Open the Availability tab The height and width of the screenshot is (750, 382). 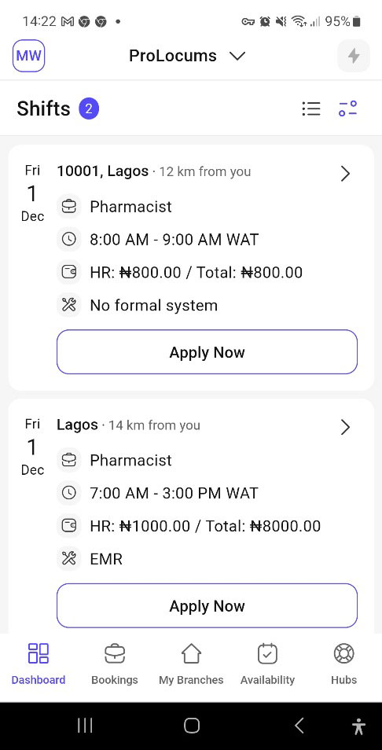(x=267, y=664)
